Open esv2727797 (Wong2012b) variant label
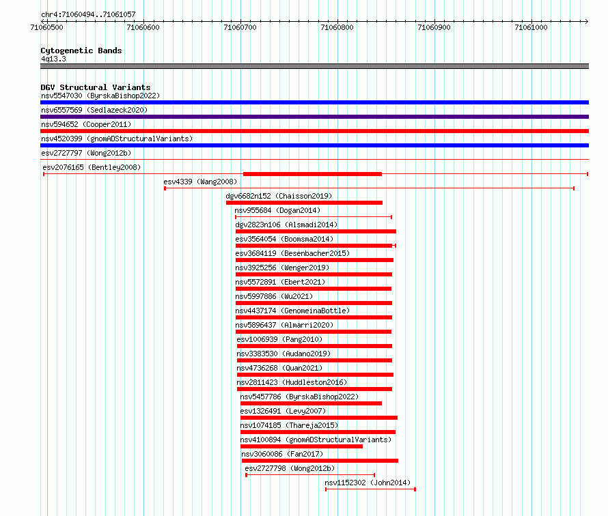Image resolution: width=608 pixels, height=516 pixels. point(86,153)
